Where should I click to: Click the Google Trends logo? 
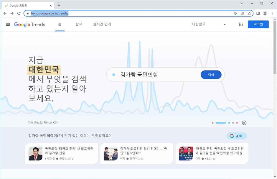tap(29, 24)
